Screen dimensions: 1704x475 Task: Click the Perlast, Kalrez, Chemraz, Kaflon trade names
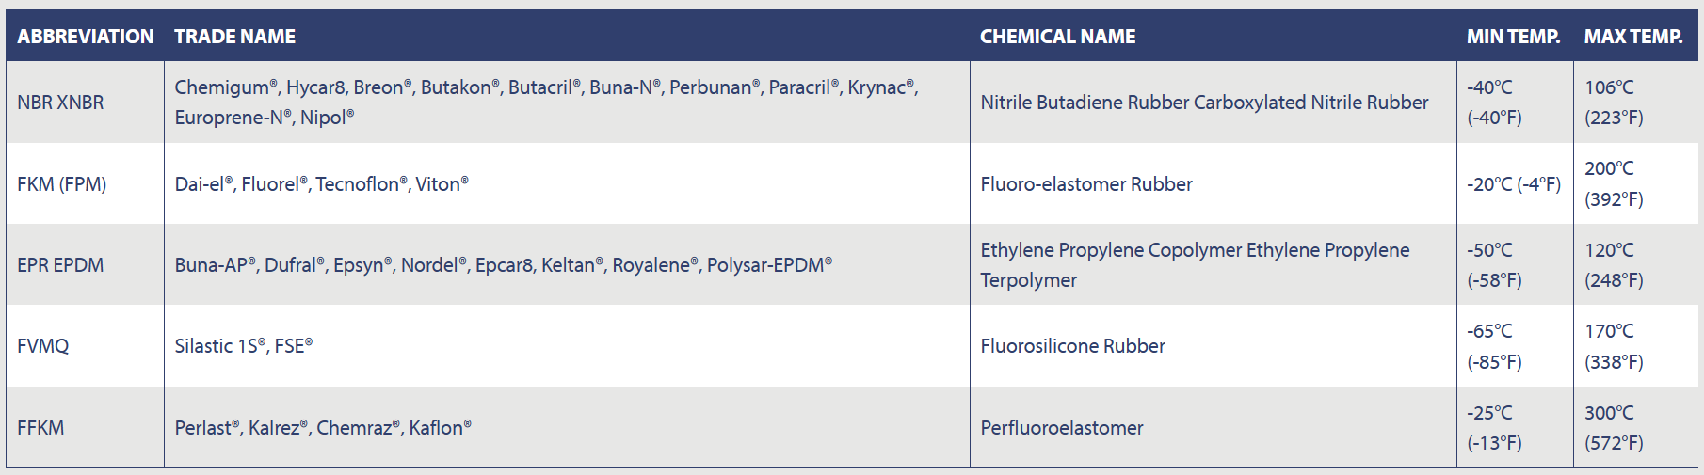pos(323,428)
